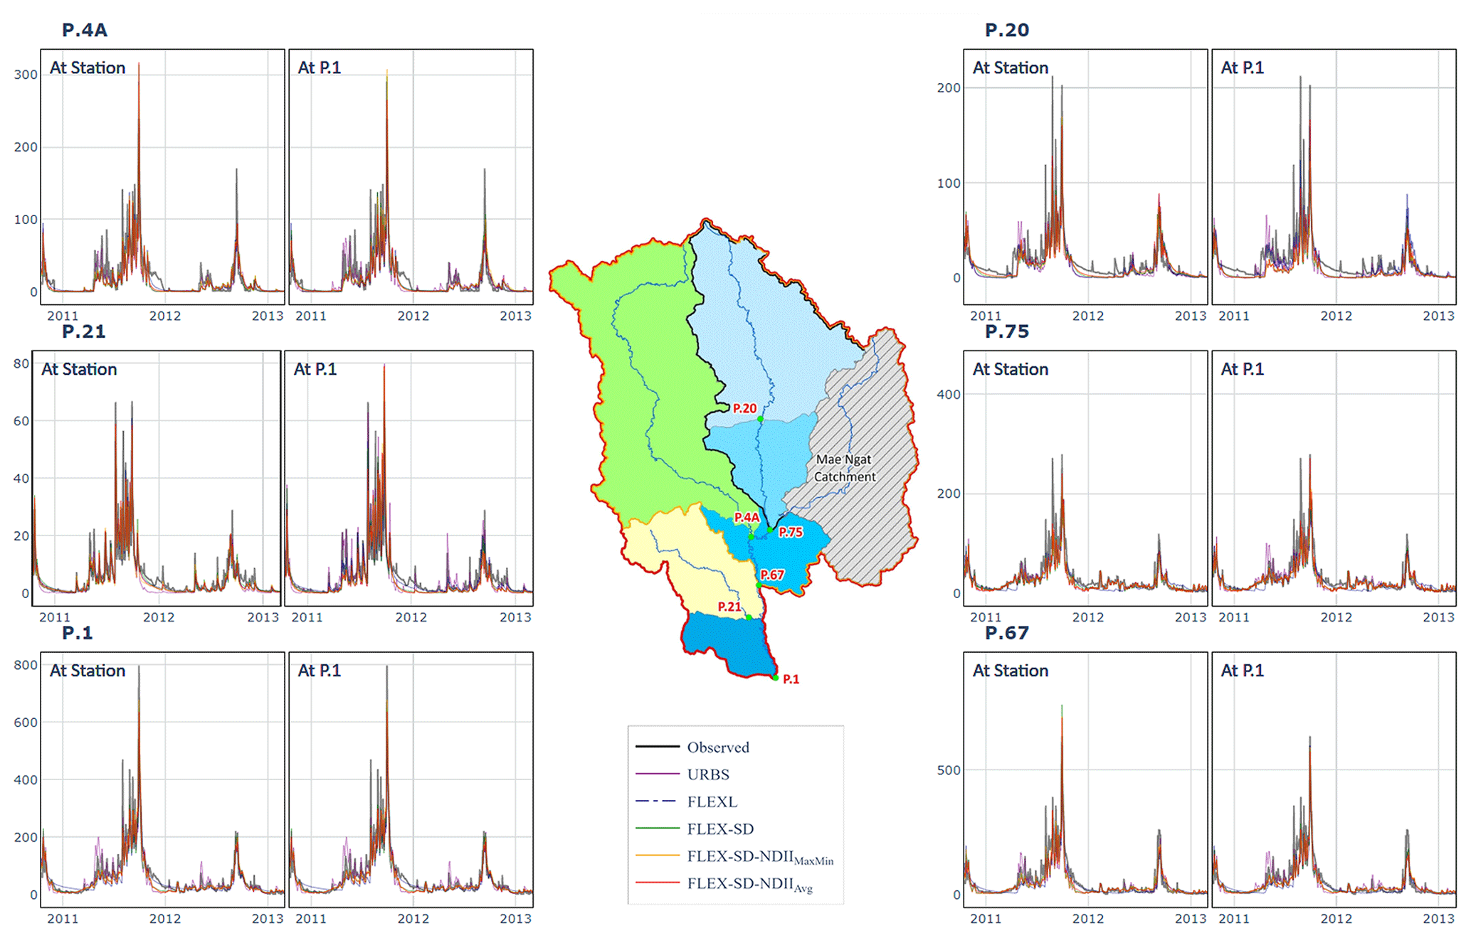
Task: Select the P.75 station marker on map
Action: pyautogui.click(x=770, y=530)
